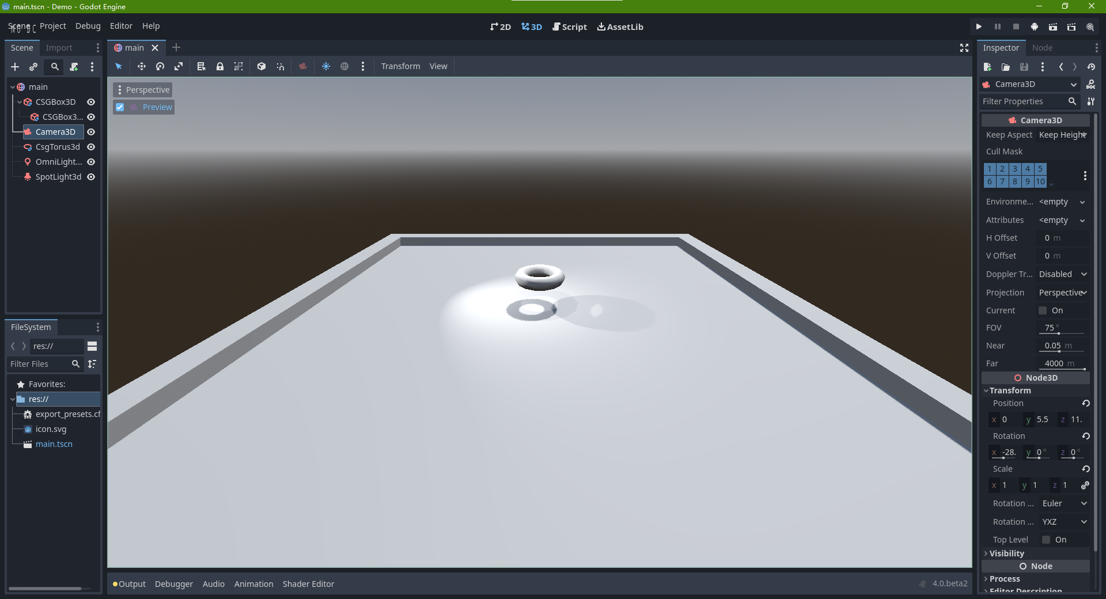Open the Keep Aspect dropdown
The width and height of the screenshot is (1106, 599).
[1062, 135]
